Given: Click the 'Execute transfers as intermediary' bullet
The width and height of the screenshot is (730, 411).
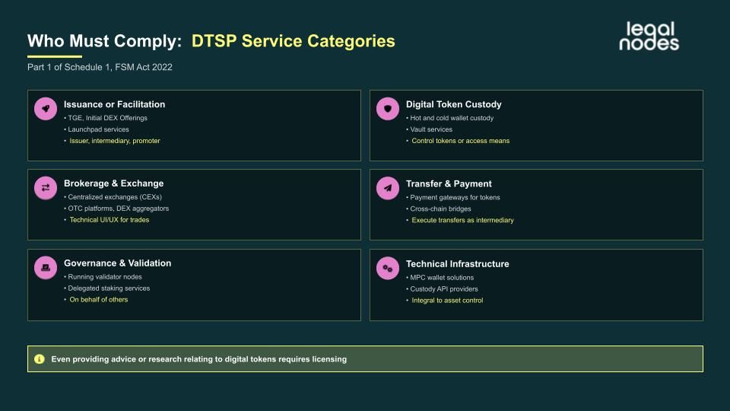Looking at the screenshot, I should [460, 220].
